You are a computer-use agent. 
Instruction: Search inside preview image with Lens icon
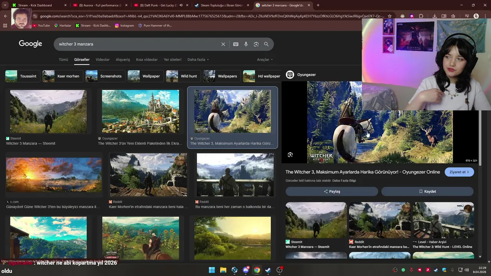290,155
